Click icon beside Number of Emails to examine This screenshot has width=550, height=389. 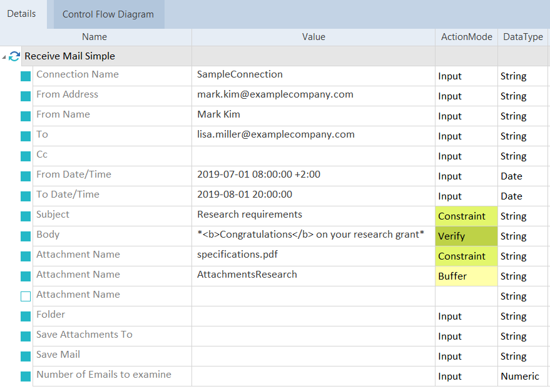[x=26, y=376]
